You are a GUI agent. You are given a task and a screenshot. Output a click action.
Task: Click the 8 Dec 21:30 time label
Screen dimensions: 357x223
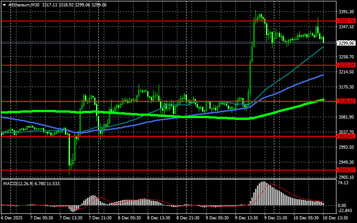pyautogui.click(x=188, y=218)
